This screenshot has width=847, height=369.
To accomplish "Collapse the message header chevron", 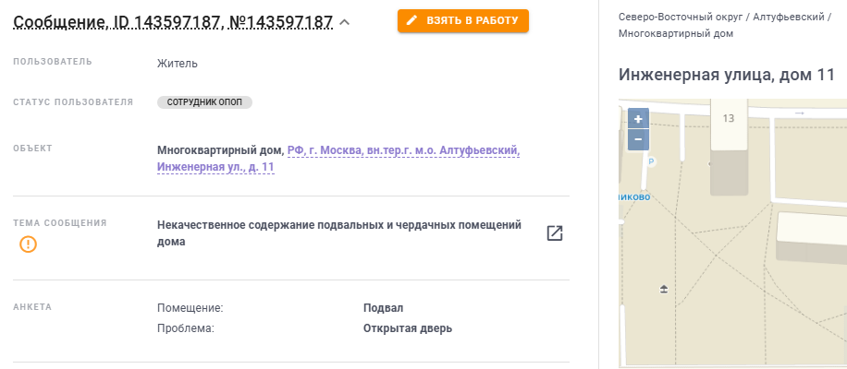I will 345,22.
